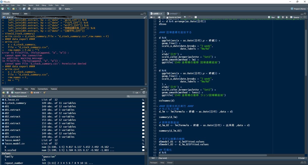
Task: Inspect d_losso.cv with the magnifier icon
Action: pyautogui.click(x=143, y=100)
